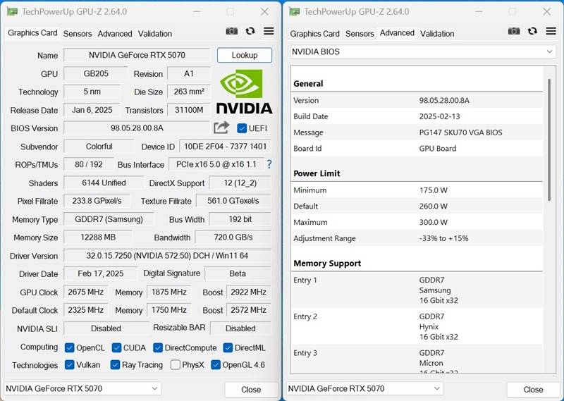This screenshot has width=564, height=401.
Task: Click the Subvendor field Colorful
Action: [99, 147]
